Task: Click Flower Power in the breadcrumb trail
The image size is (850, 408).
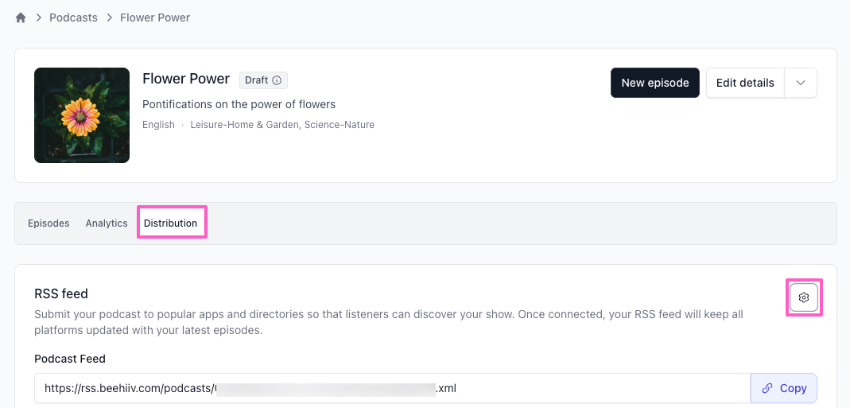Action: tap(155, 17)
